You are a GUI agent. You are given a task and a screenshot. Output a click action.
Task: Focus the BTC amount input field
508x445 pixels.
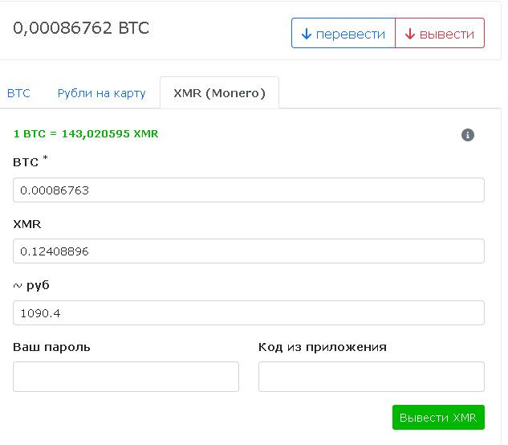pos(249,190)
